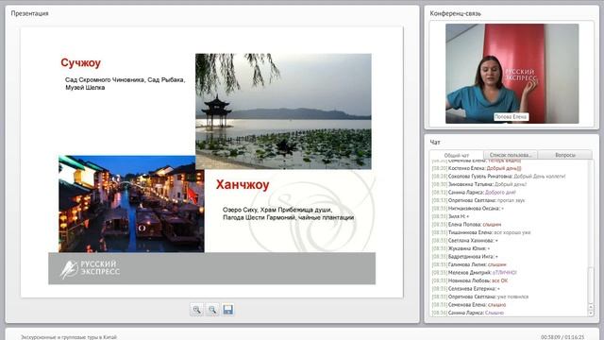Click the Зиля М chat message

[451, 216]
